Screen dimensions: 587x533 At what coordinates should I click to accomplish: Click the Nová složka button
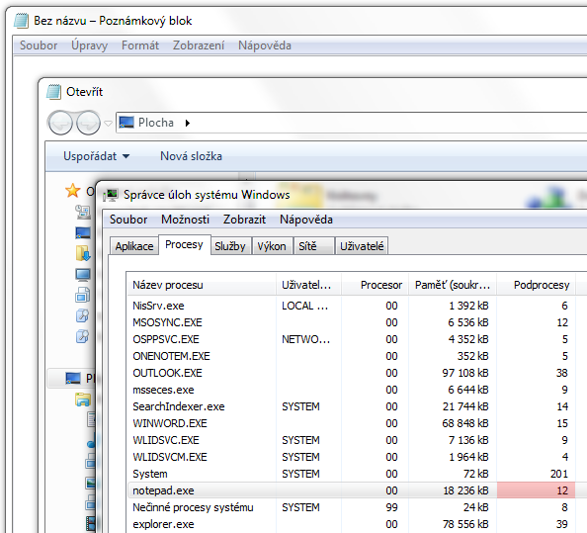click(191, 156)
